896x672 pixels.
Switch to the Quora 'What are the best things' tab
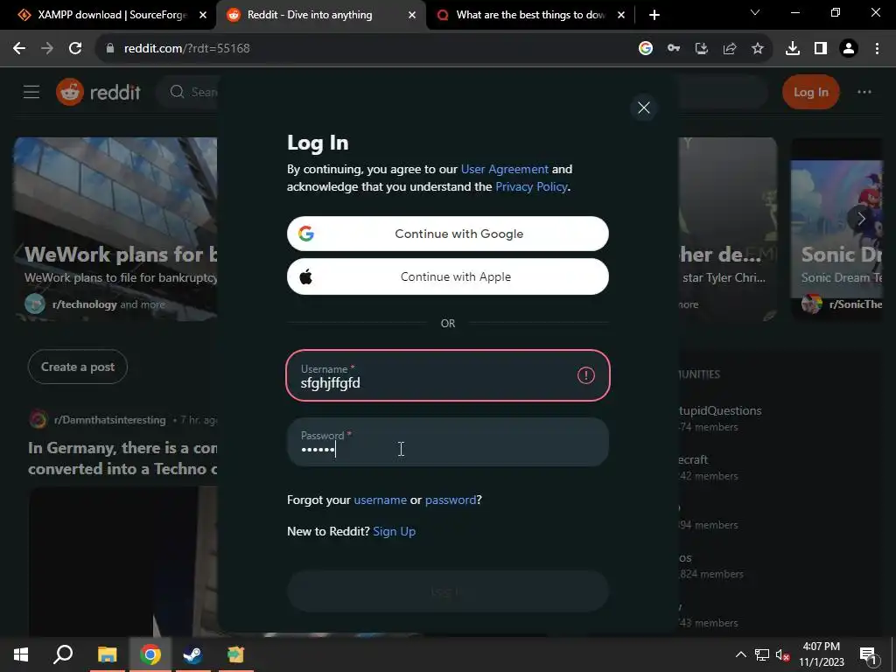tap(529, 15)
